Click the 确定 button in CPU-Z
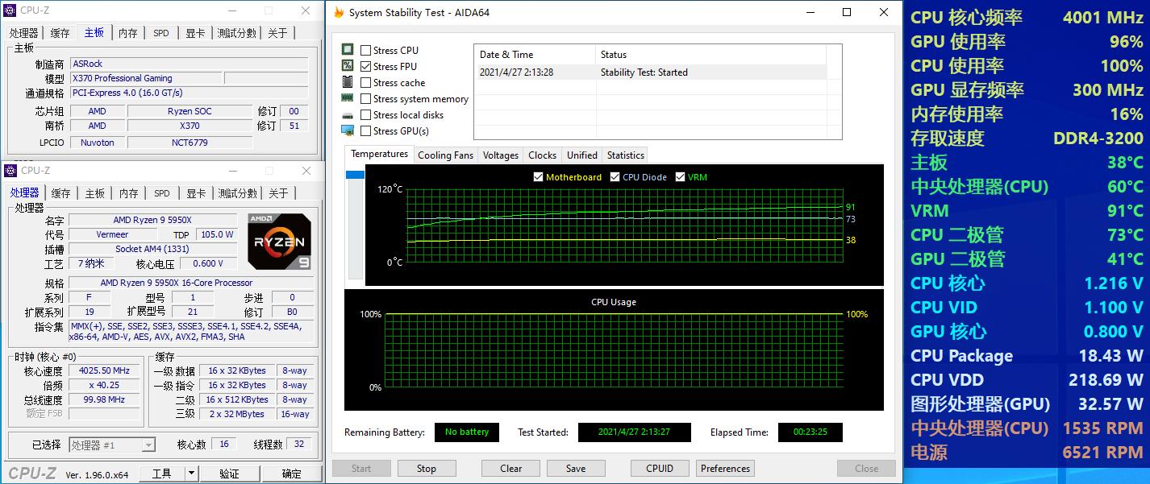1150x484 pixels. click(291, 474)
